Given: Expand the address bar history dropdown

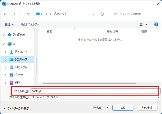Looking at the screenshot, I should (x=93, y=14).
